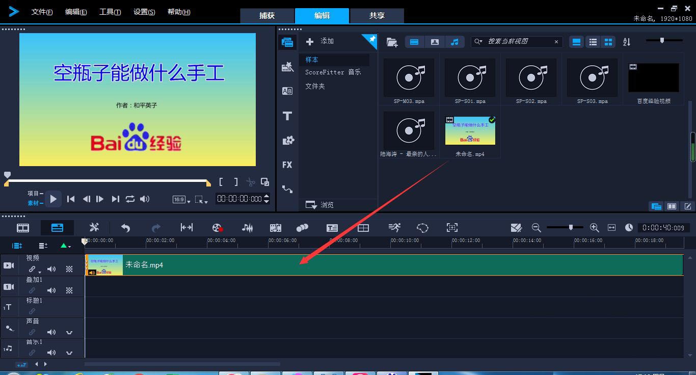Viewport: 696px width, 375px height.
Task: Mute the 视频 track audio
Action: [51, 269]
